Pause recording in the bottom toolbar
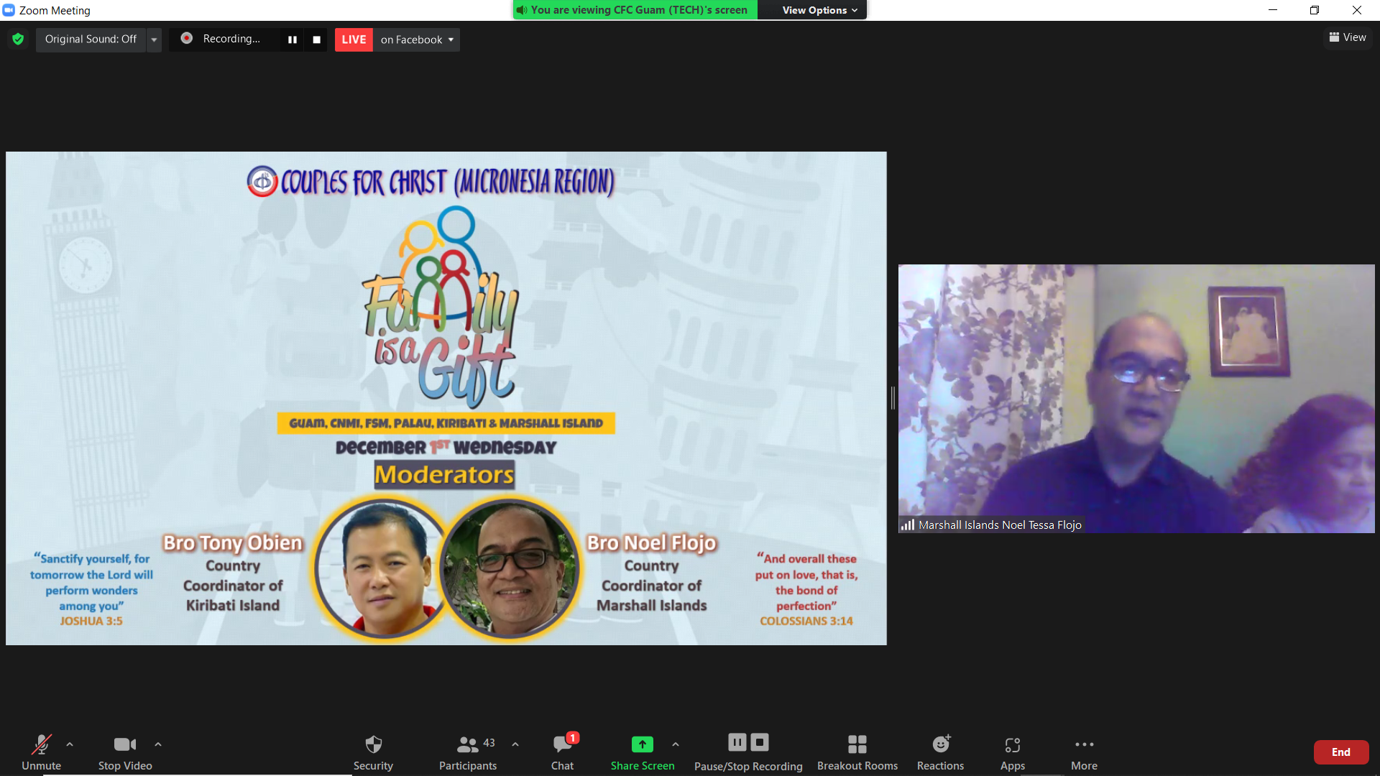Image resolution: width=1380 pixels, height=776 pixels. 737,742
